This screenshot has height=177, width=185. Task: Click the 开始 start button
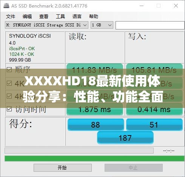63,168
